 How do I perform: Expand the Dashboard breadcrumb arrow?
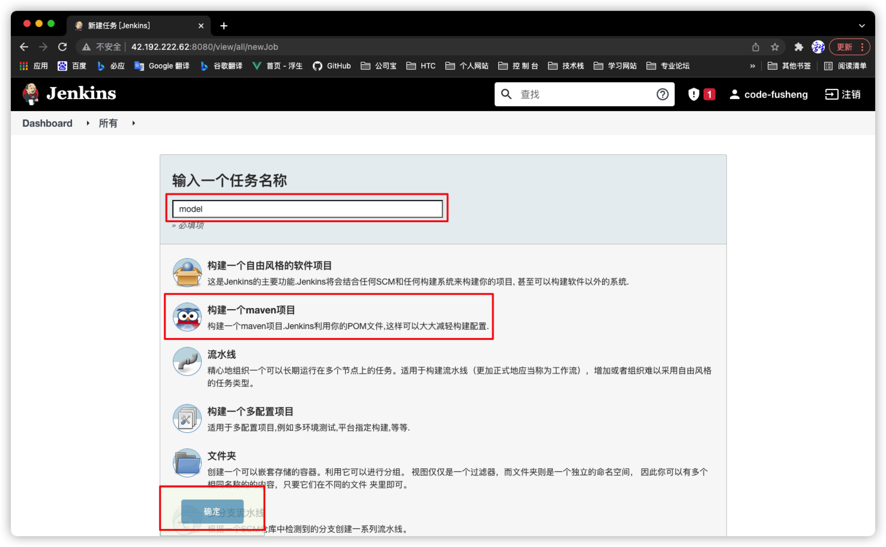[x=88, y=123]
